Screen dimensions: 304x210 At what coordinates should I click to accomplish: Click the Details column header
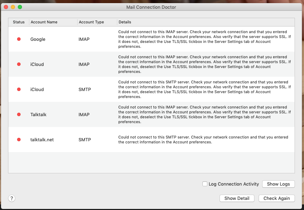(125, 22)
